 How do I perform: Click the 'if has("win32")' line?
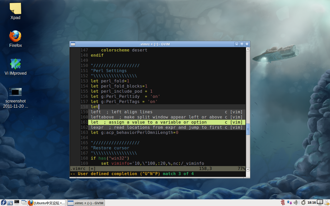click(110, 158)
